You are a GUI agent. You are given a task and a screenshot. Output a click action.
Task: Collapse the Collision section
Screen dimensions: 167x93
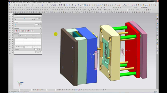coord(41,34)
